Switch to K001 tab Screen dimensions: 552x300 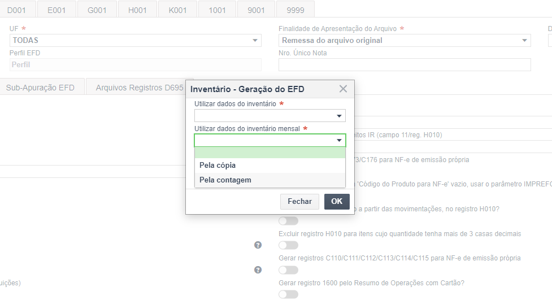click(178, 10)
